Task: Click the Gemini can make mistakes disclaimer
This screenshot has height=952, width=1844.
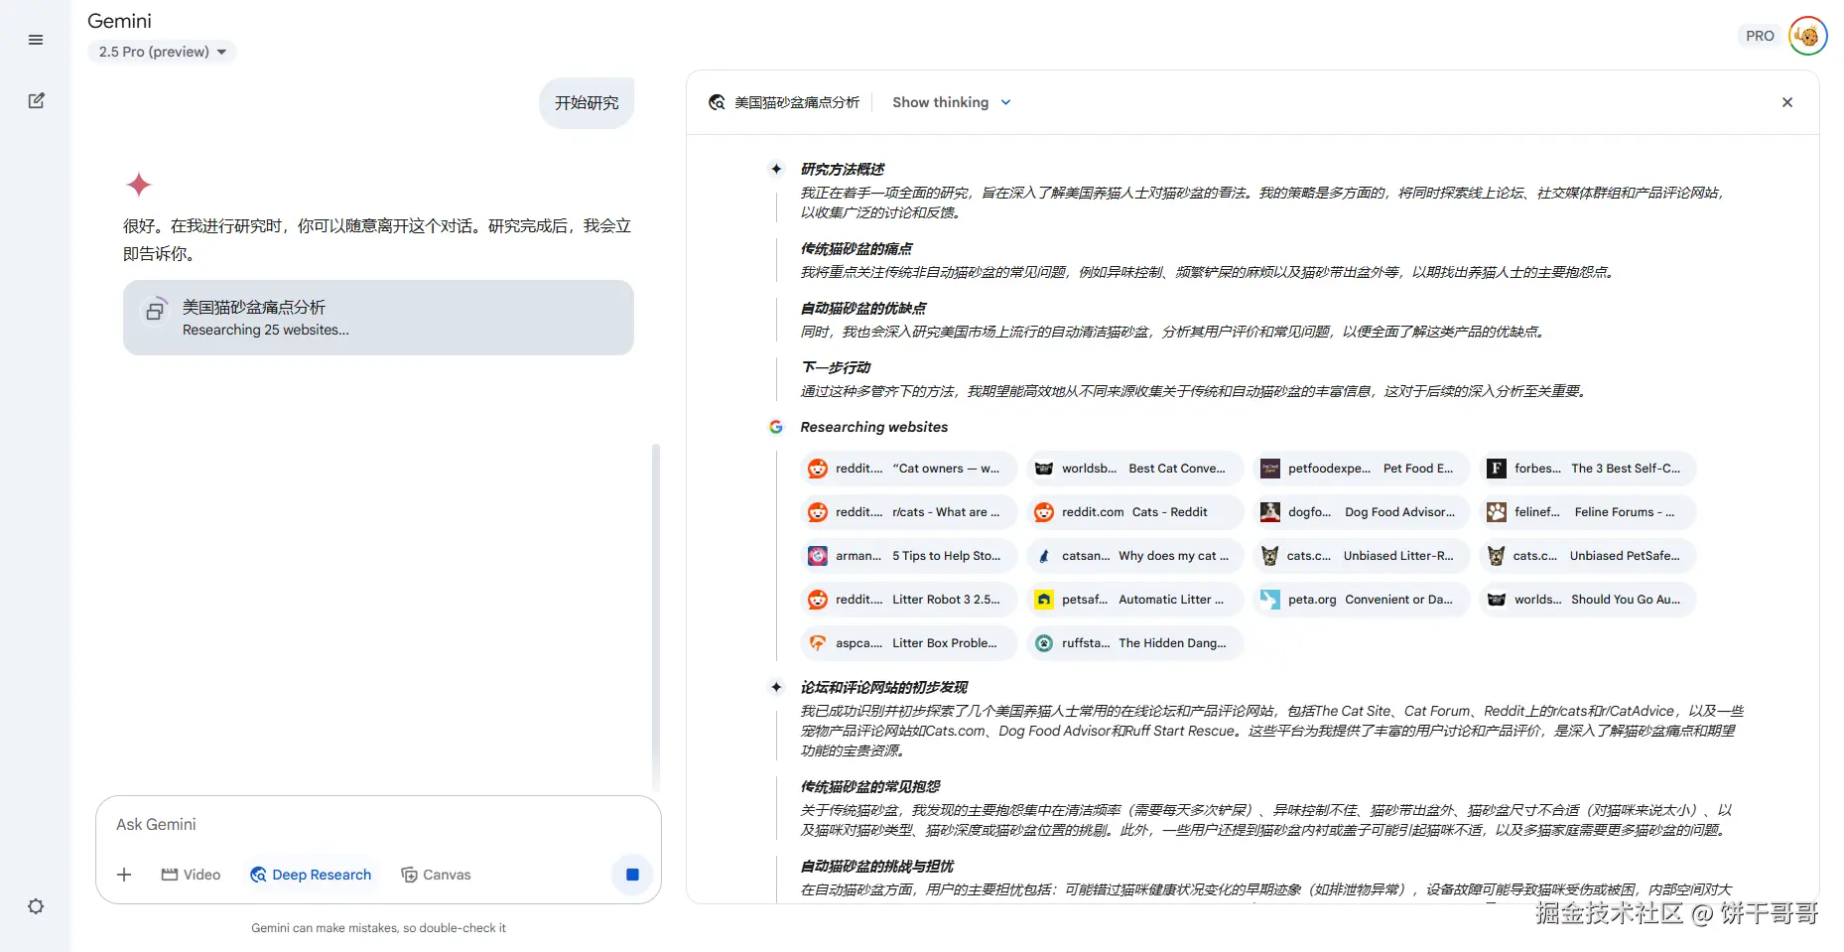Action: [378, 928]
